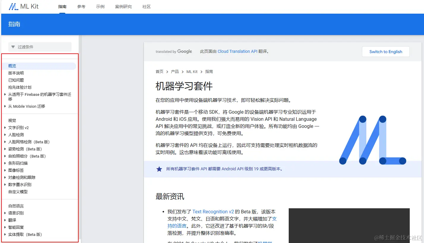Viewport: 424px width, 243px height.
Task: Click the 视觉 section heading
Action: 12,120
